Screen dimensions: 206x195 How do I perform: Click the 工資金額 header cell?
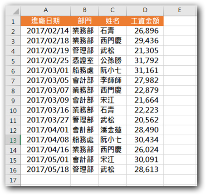coord(145,21)
